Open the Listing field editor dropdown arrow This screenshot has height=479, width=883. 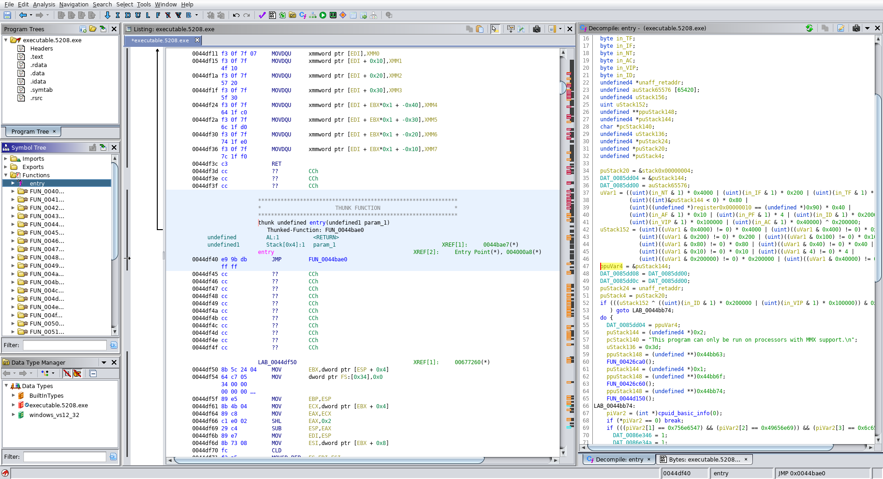tap(560, 29)
